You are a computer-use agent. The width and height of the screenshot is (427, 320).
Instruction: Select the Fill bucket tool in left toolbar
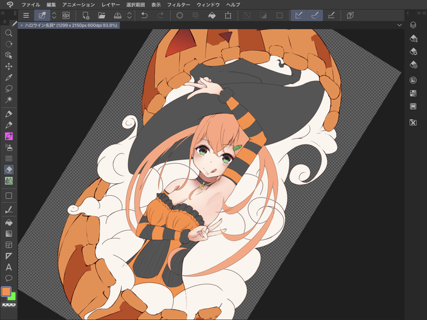[9, 223]
